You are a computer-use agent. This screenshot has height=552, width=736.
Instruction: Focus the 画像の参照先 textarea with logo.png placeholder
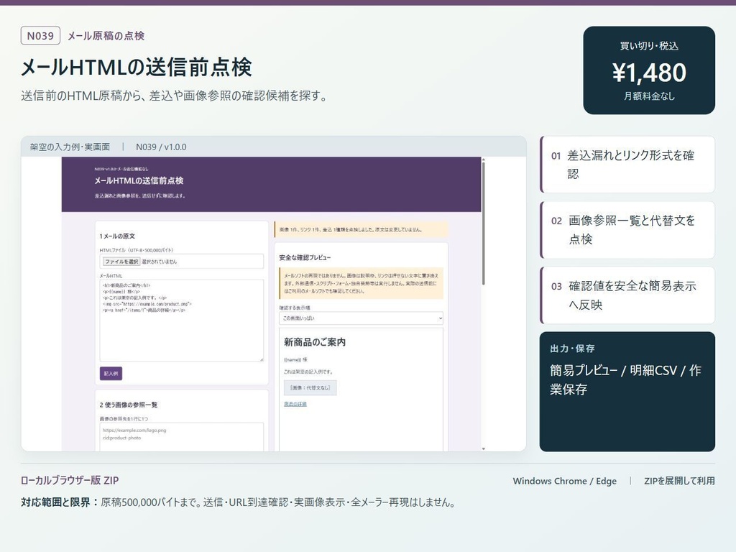pyautogui.click(x=182, y=437)
